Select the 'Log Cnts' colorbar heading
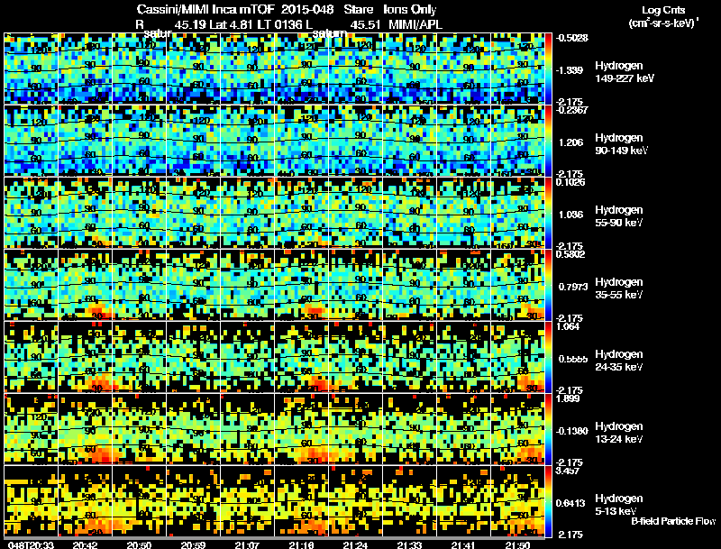The width and height of the screenshot is (721, 549). (x=663, y=10)
